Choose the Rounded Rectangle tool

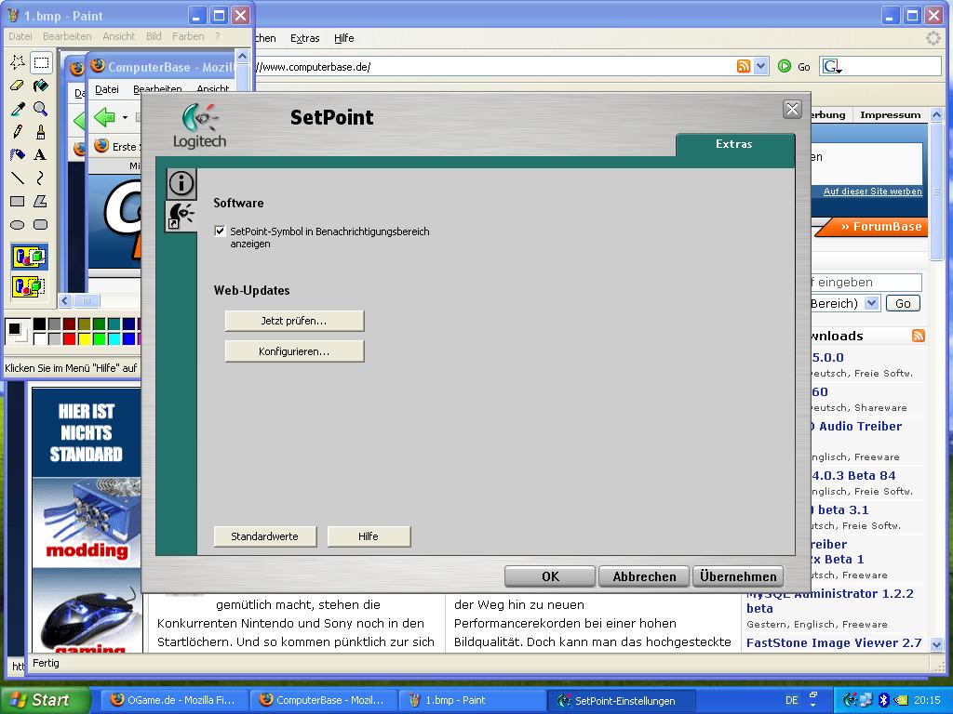[41, 225]
